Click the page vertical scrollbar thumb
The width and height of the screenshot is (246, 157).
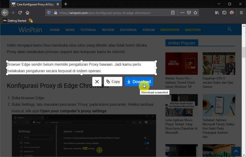click(244, 52)
